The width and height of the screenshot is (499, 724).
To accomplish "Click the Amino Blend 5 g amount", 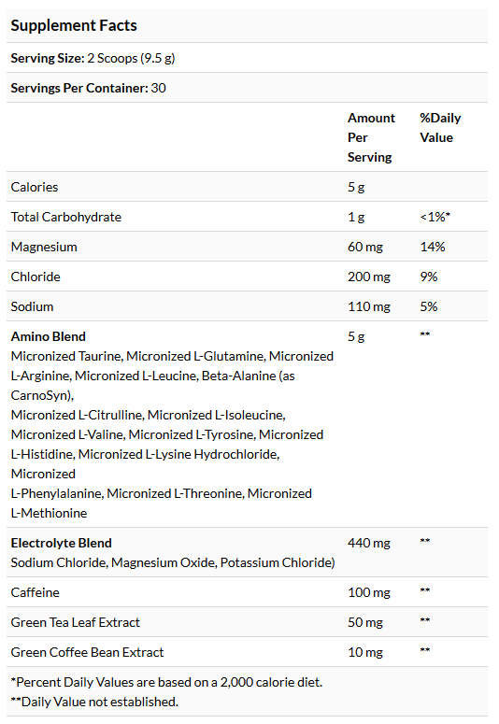I will click(x=356, y=336).
